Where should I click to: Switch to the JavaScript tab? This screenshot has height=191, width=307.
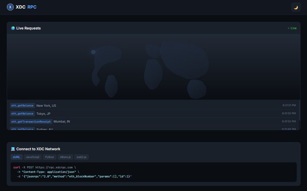click(33, 157)
